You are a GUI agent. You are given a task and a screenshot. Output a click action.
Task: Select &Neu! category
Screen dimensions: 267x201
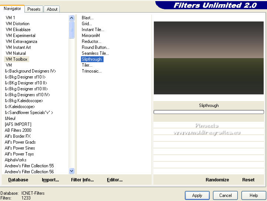[10, 118]
